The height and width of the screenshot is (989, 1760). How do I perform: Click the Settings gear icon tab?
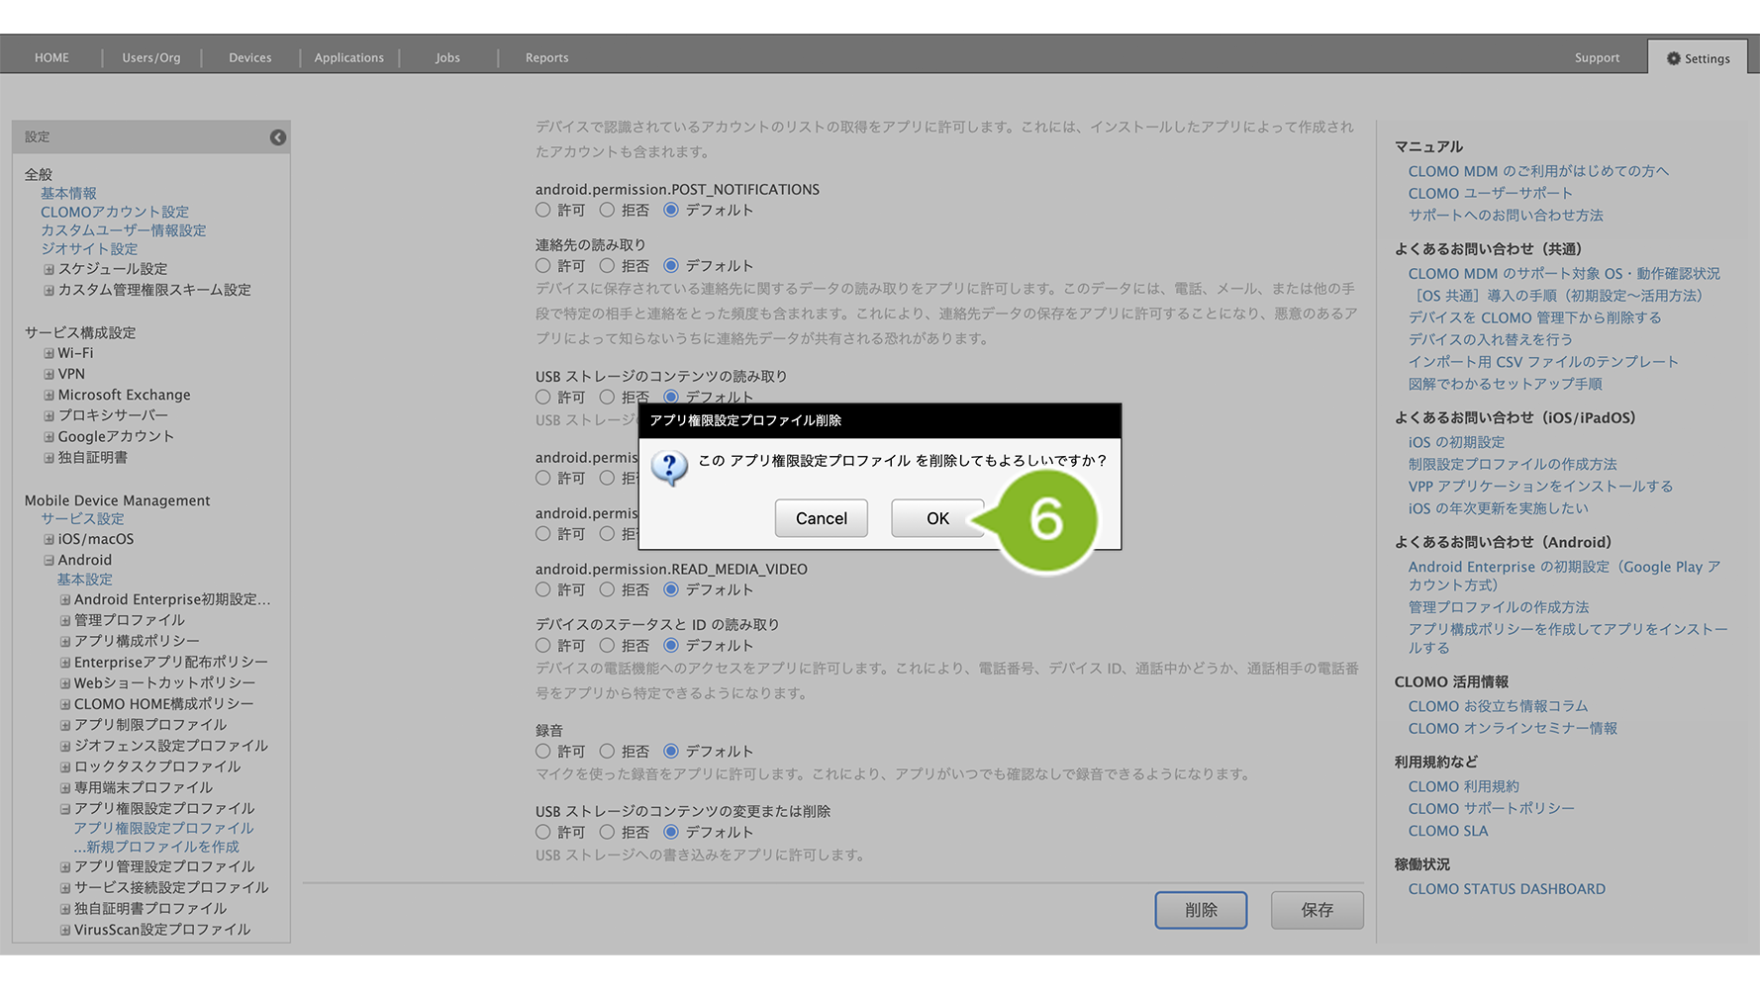1698,58
